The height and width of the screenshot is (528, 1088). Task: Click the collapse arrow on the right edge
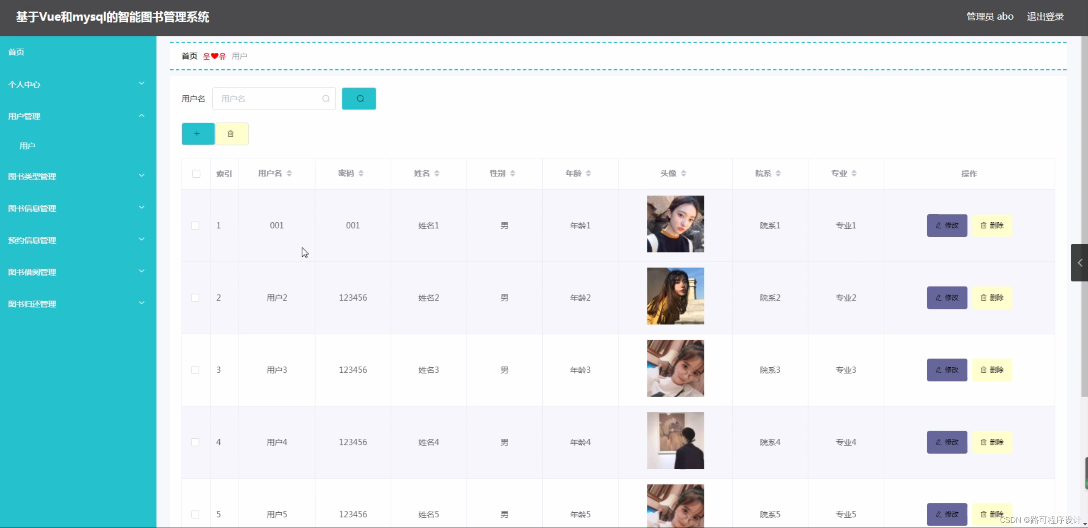tap(1079, 263)
